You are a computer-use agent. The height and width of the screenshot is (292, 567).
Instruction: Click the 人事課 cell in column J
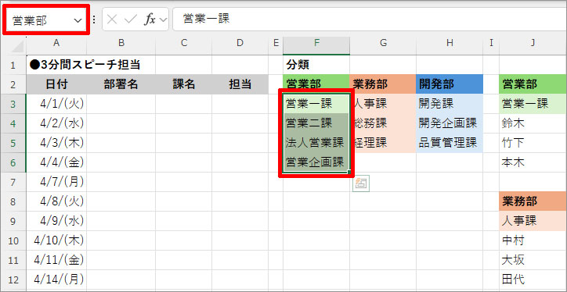(533, 221)
